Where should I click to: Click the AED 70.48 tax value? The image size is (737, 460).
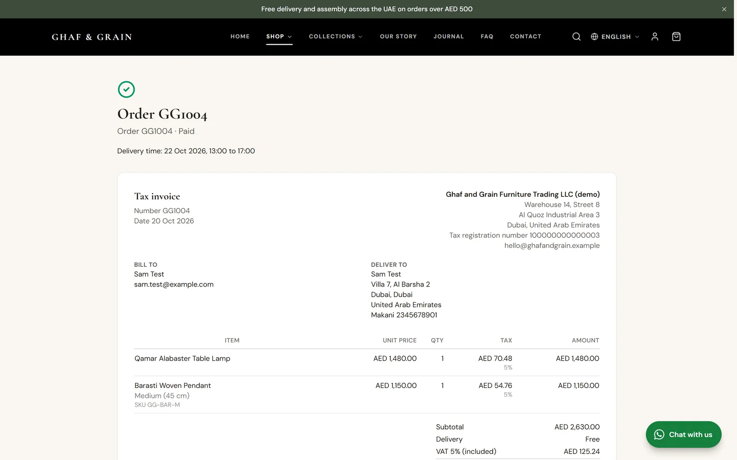click(x=495, y=358)
